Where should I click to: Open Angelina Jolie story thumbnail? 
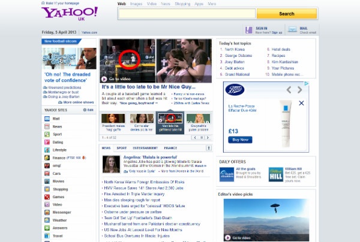click(111, 164)
